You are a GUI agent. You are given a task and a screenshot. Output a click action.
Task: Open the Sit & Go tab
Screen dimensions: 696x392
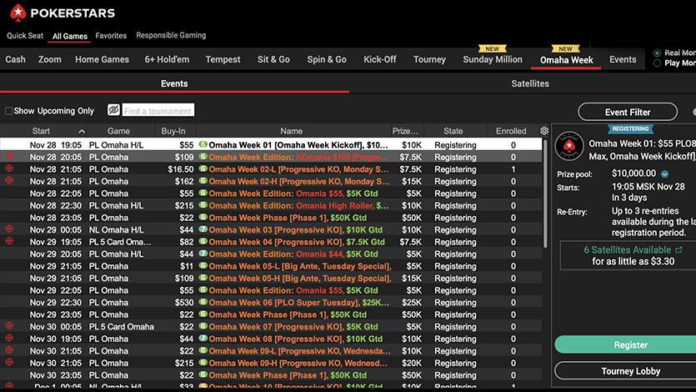click(273, 59)
